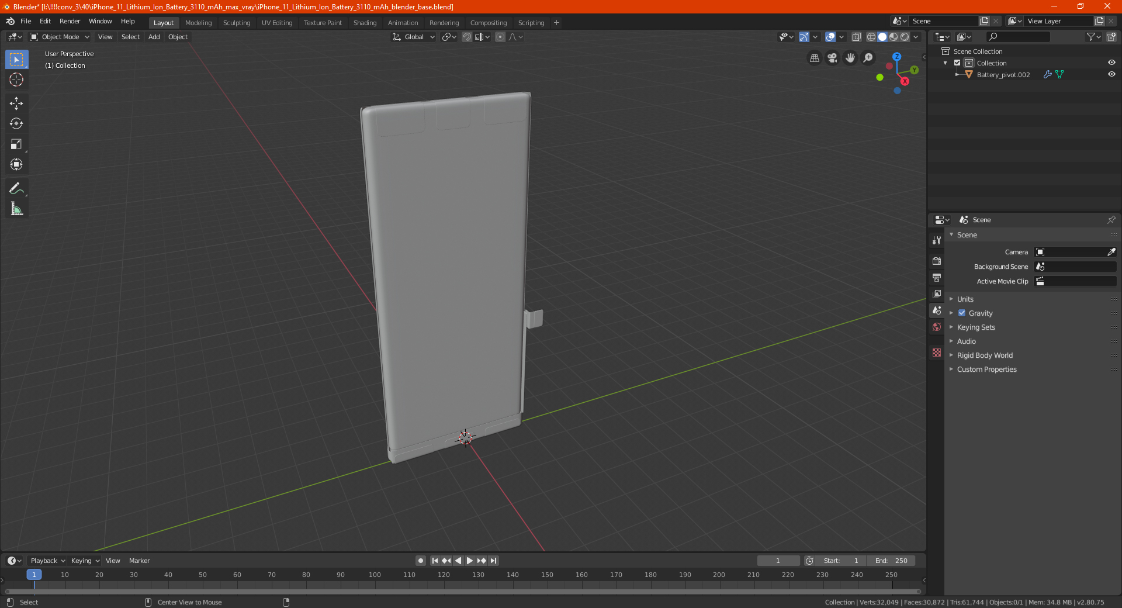Toggle X-ray mode button
Viewport: 1122px width, 608px height.
pos(857,37)
